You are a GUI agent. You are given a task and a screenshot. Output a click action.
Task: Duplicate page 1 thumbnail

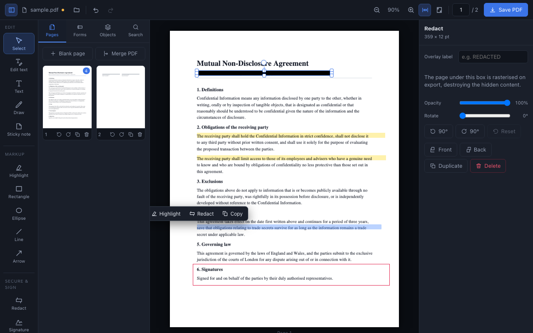pyautogui.click(x=77, y=134)
